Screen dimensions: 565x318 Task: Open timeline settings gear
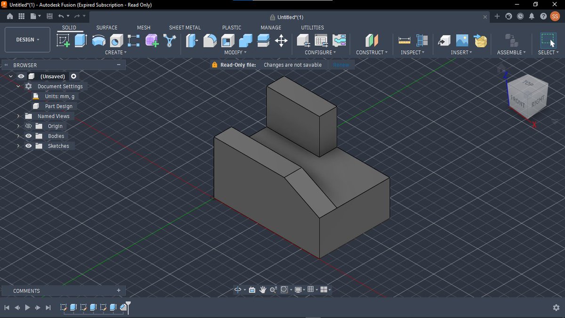(x=556, y=308)
